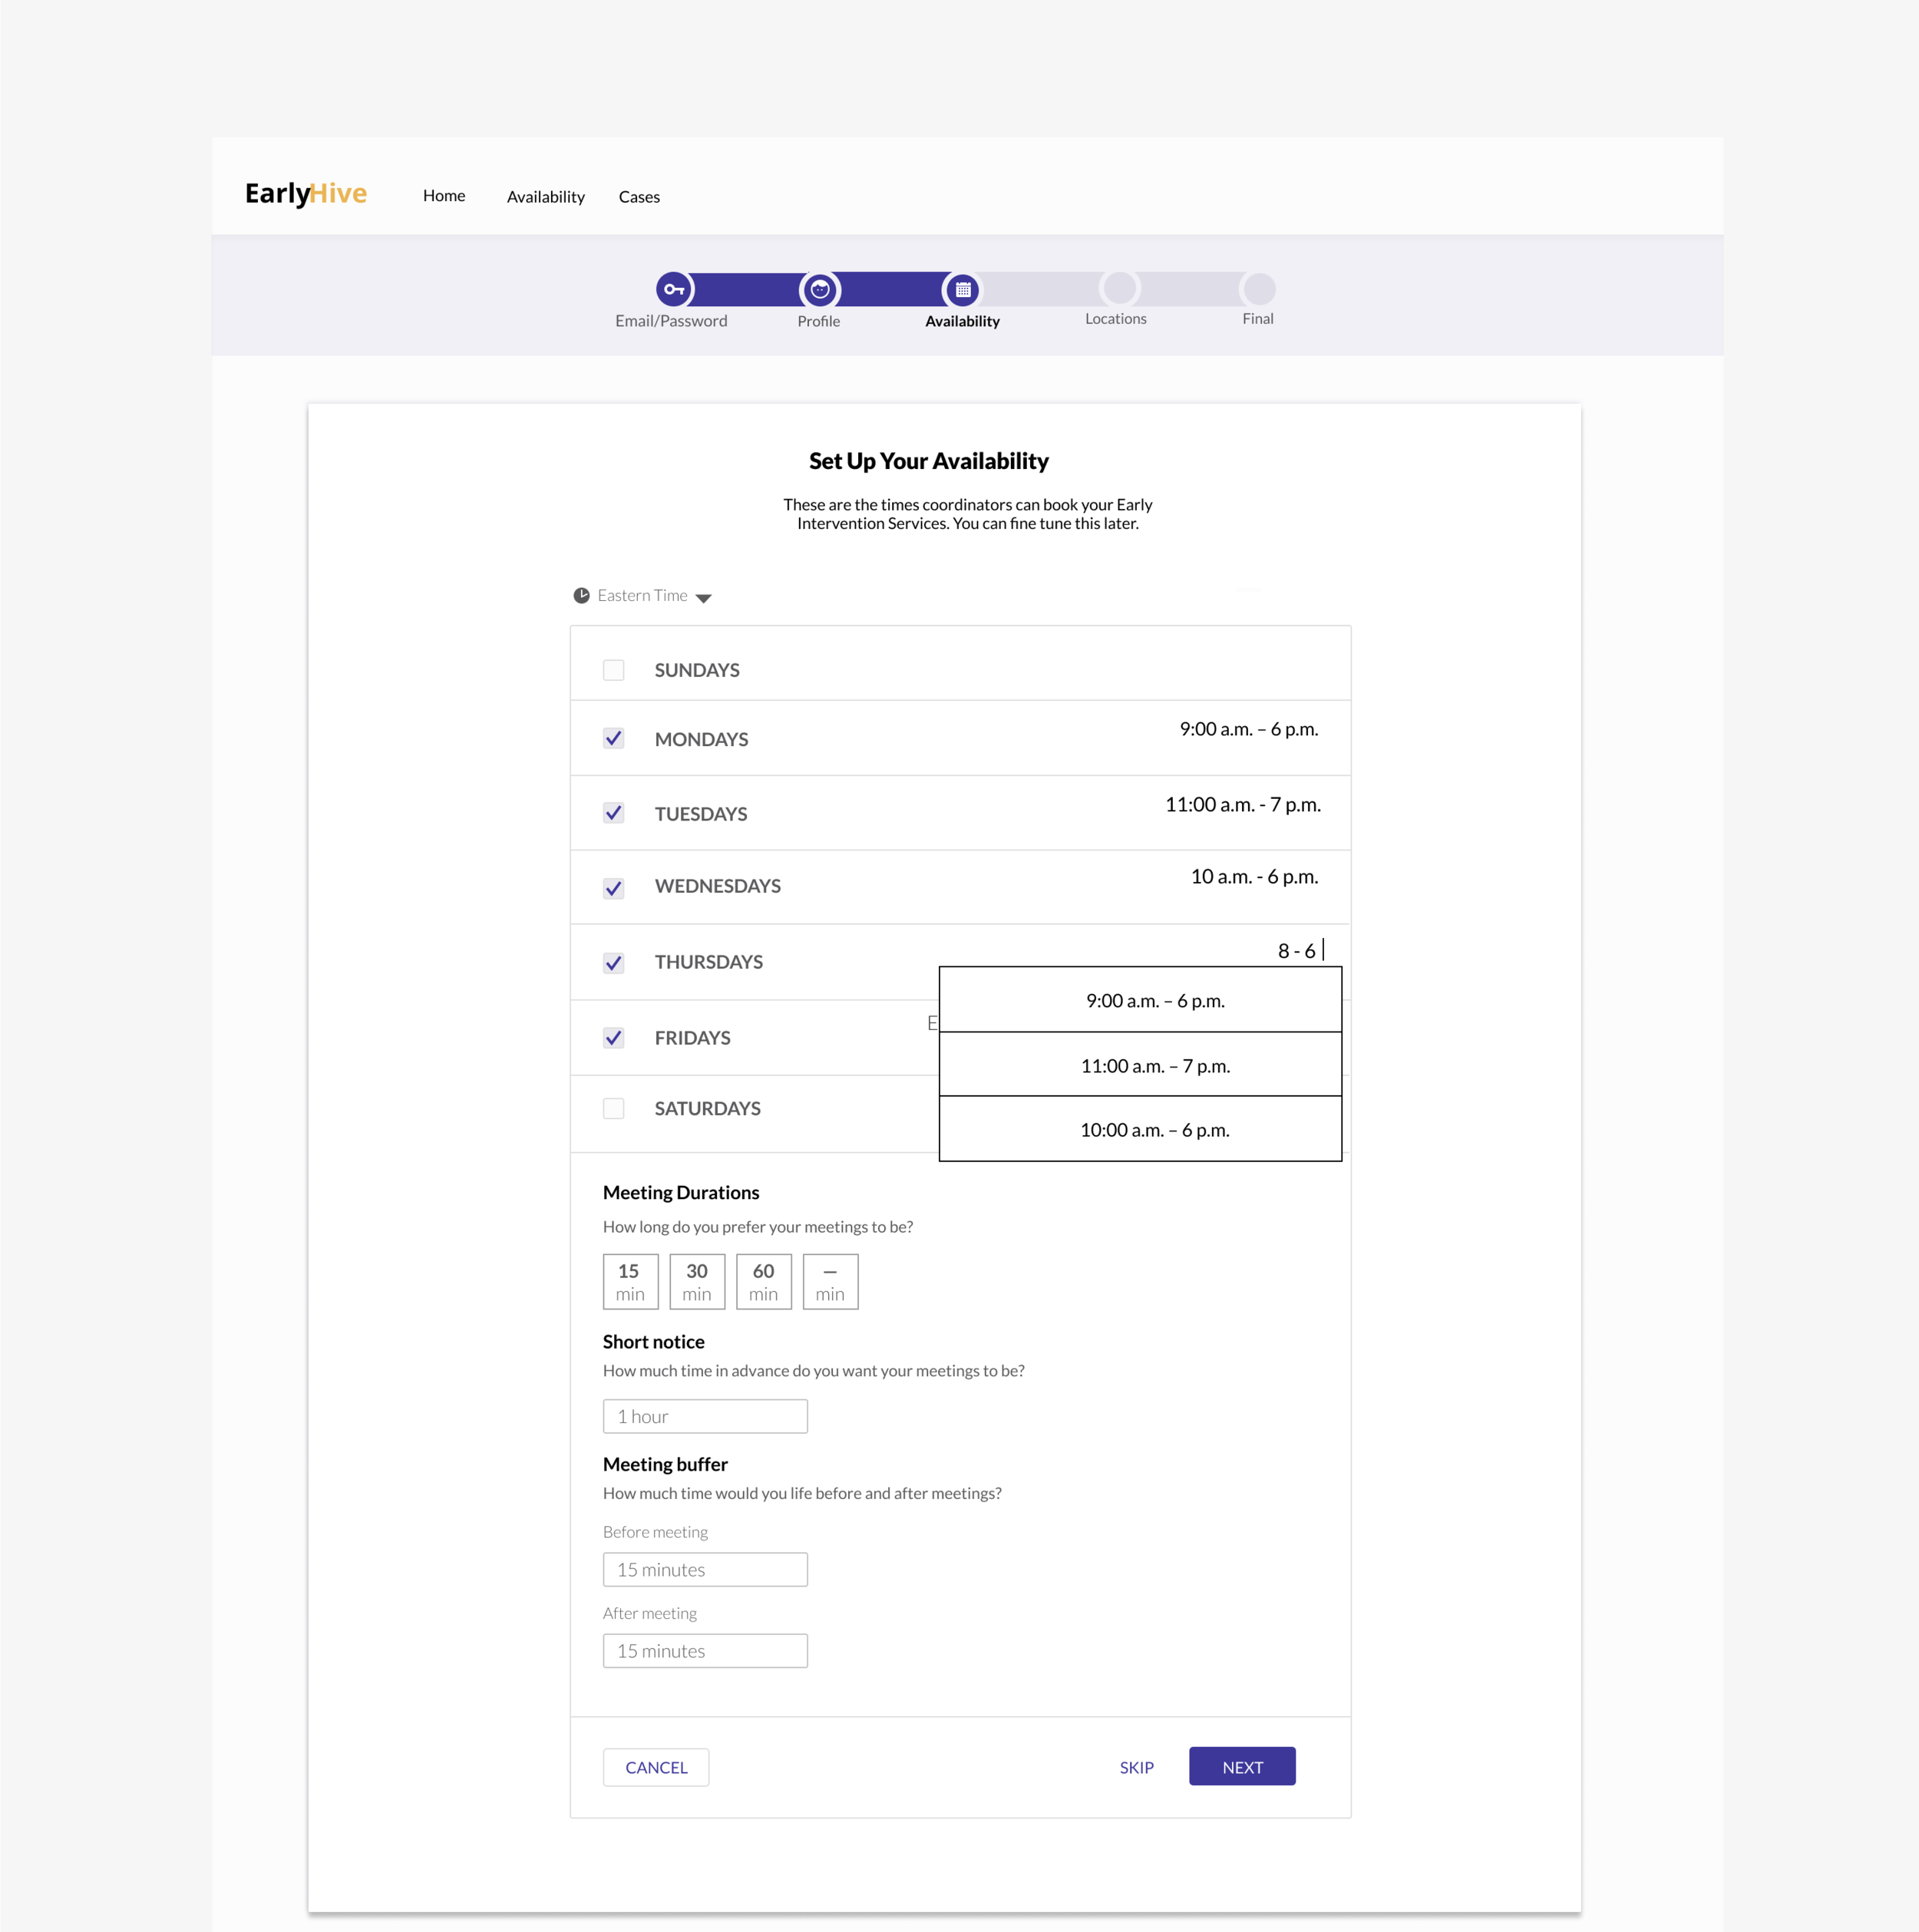Choose 9:00 a.m. – 6 p.m. suggestion
Viewport: 1919px width, 1932px height.
[1141, 1000]
